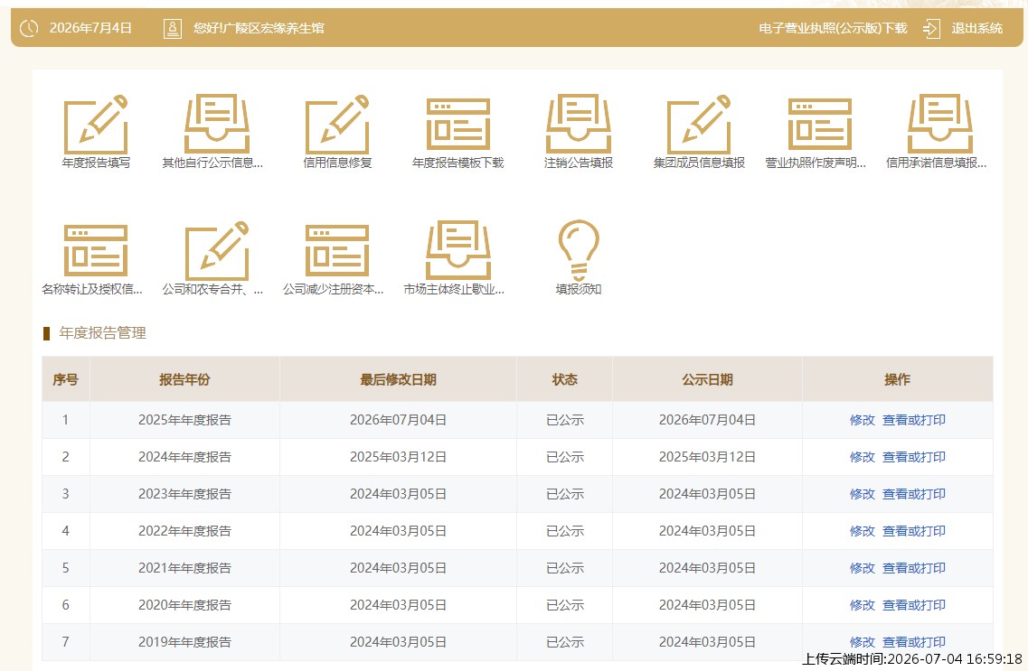The image size is (1028, 671).
Task: Open 其他自行公示信息 icon
Action: pos(217,125)
